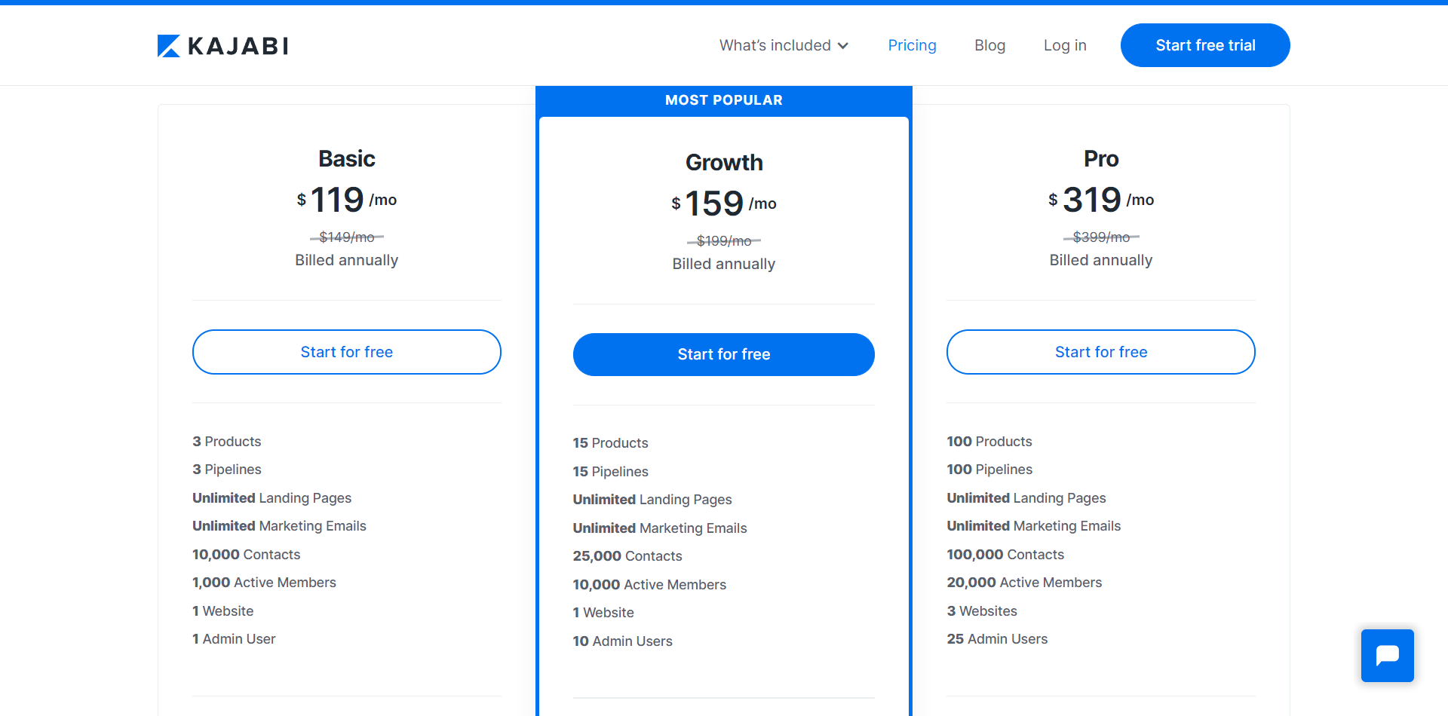Click the crossed-out $149/mo price
Screen dimensions: 1448x716
(x=347, y=237)
